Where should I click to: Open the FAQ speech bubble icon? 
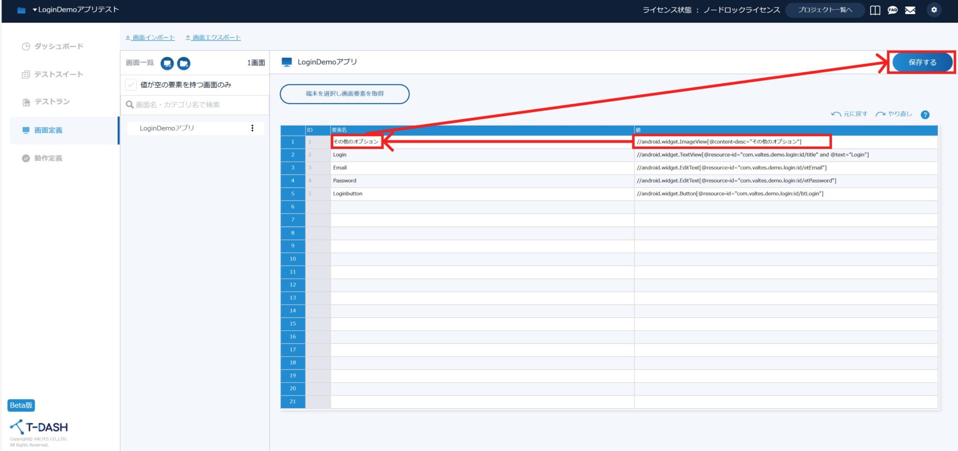(893, 10)
